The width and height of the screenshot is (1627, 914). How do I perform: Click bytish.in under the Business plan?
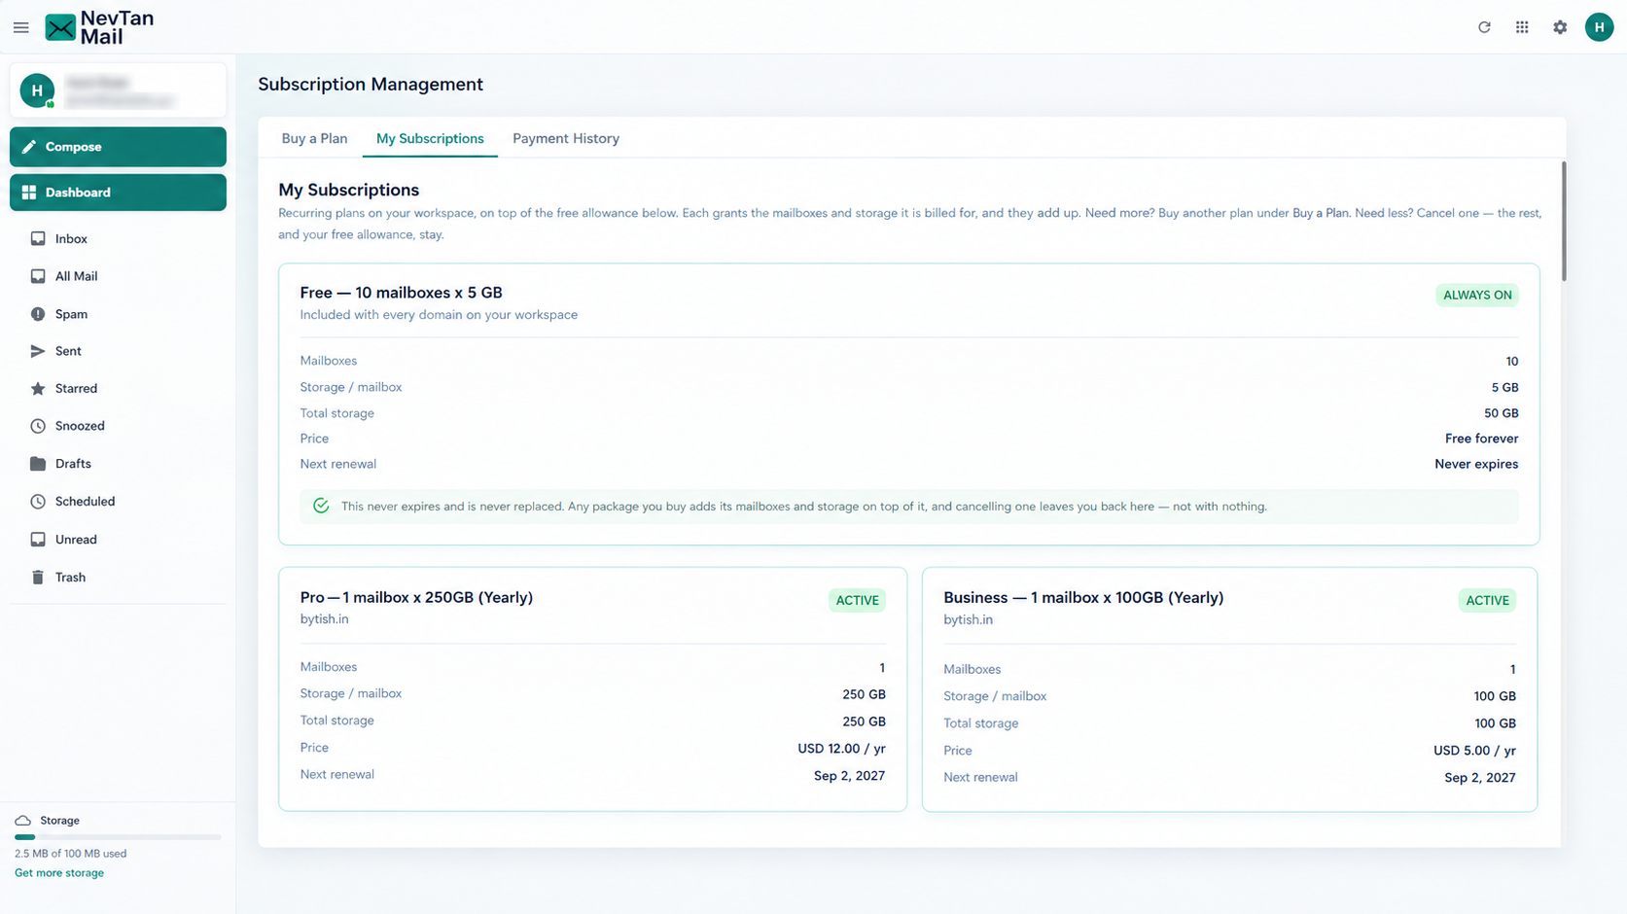(968, 620)
